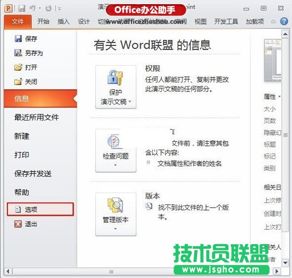Click the PowerPoint application icon in title bar
Screen dimensions: 292x278
[8, 8]
